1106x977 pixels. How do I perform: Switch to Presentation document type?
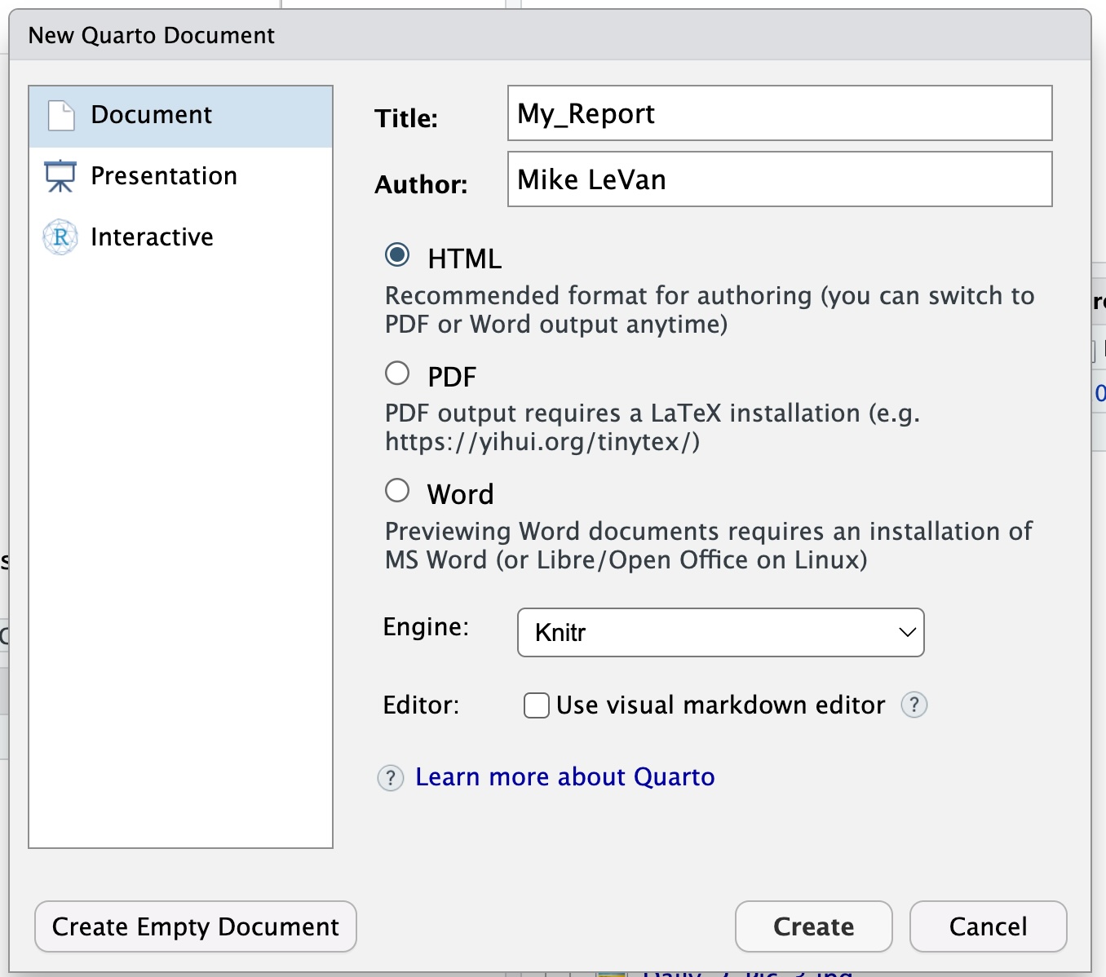click(x=164, y=176)
